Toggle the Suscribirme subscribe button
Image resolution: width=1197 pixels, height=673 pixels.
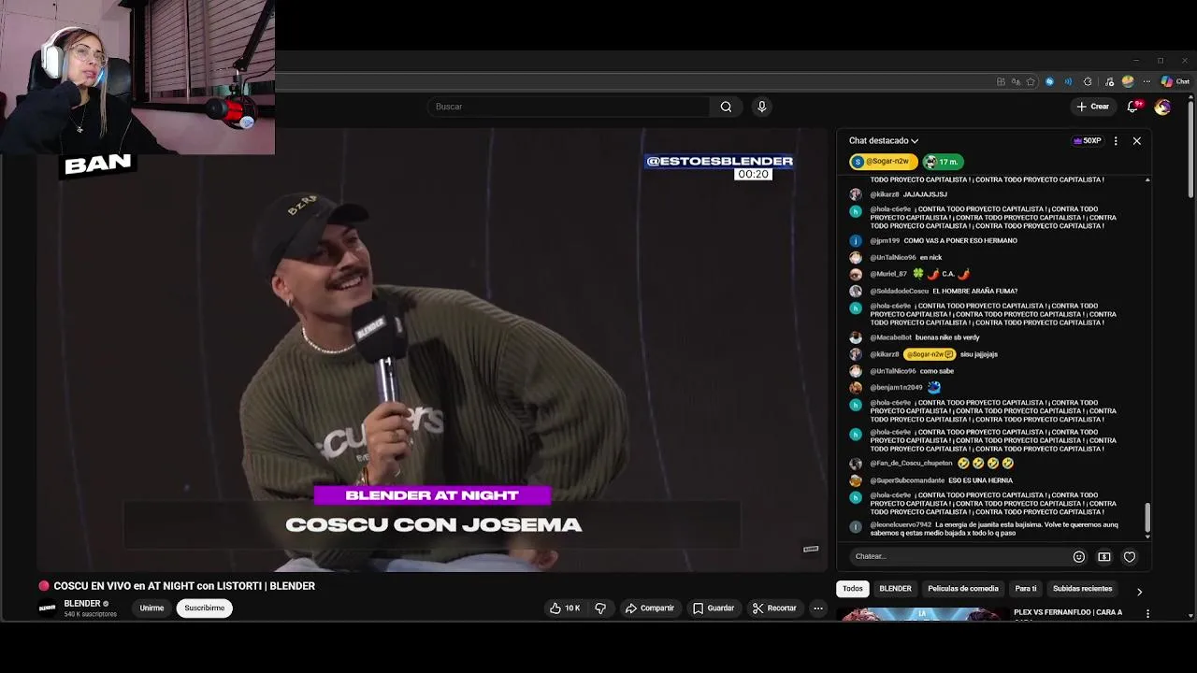click(x=204, y=609)
